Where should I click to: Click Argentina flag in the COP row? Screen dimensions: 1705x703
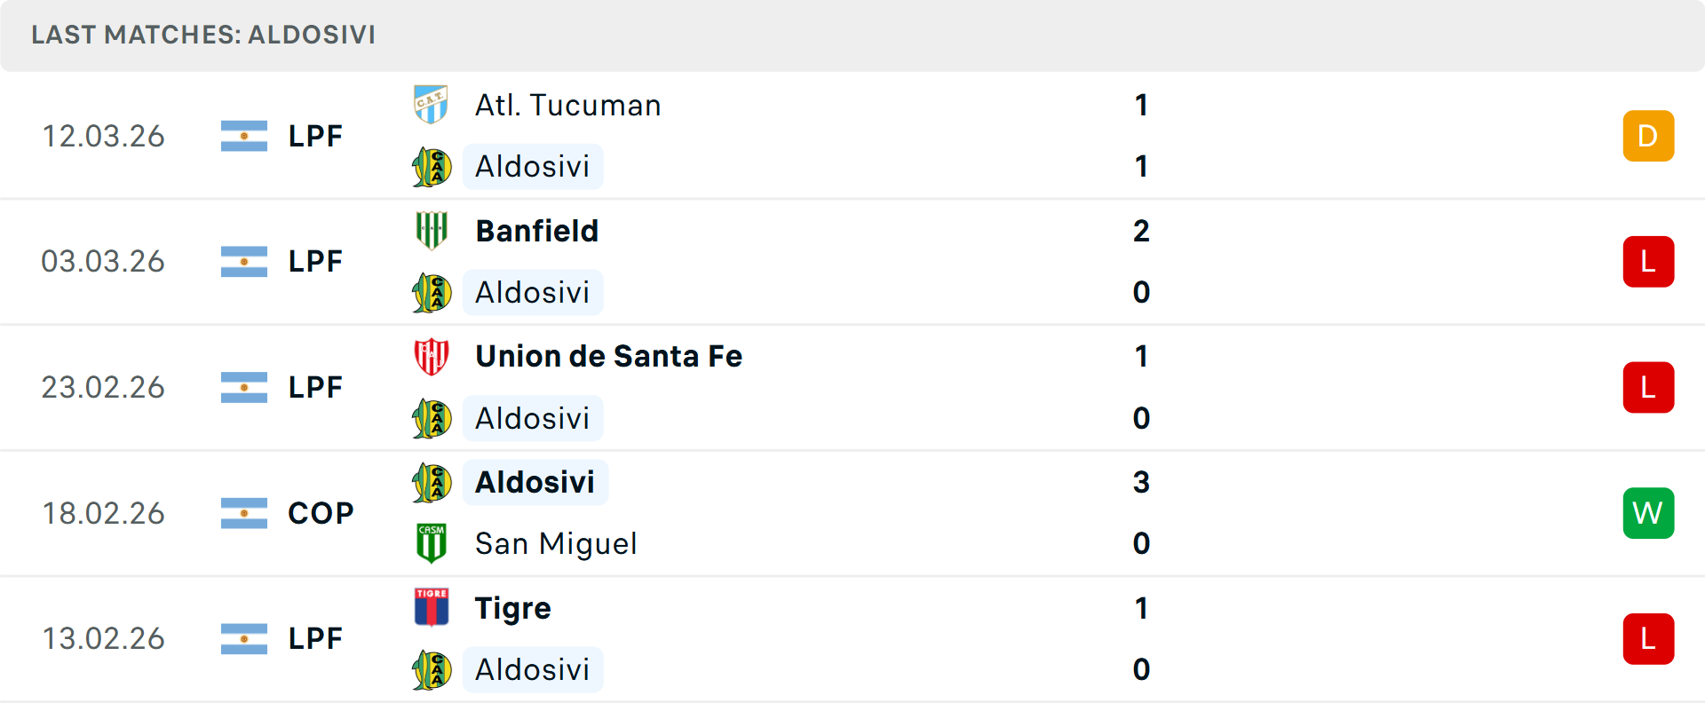coord(244,513)
